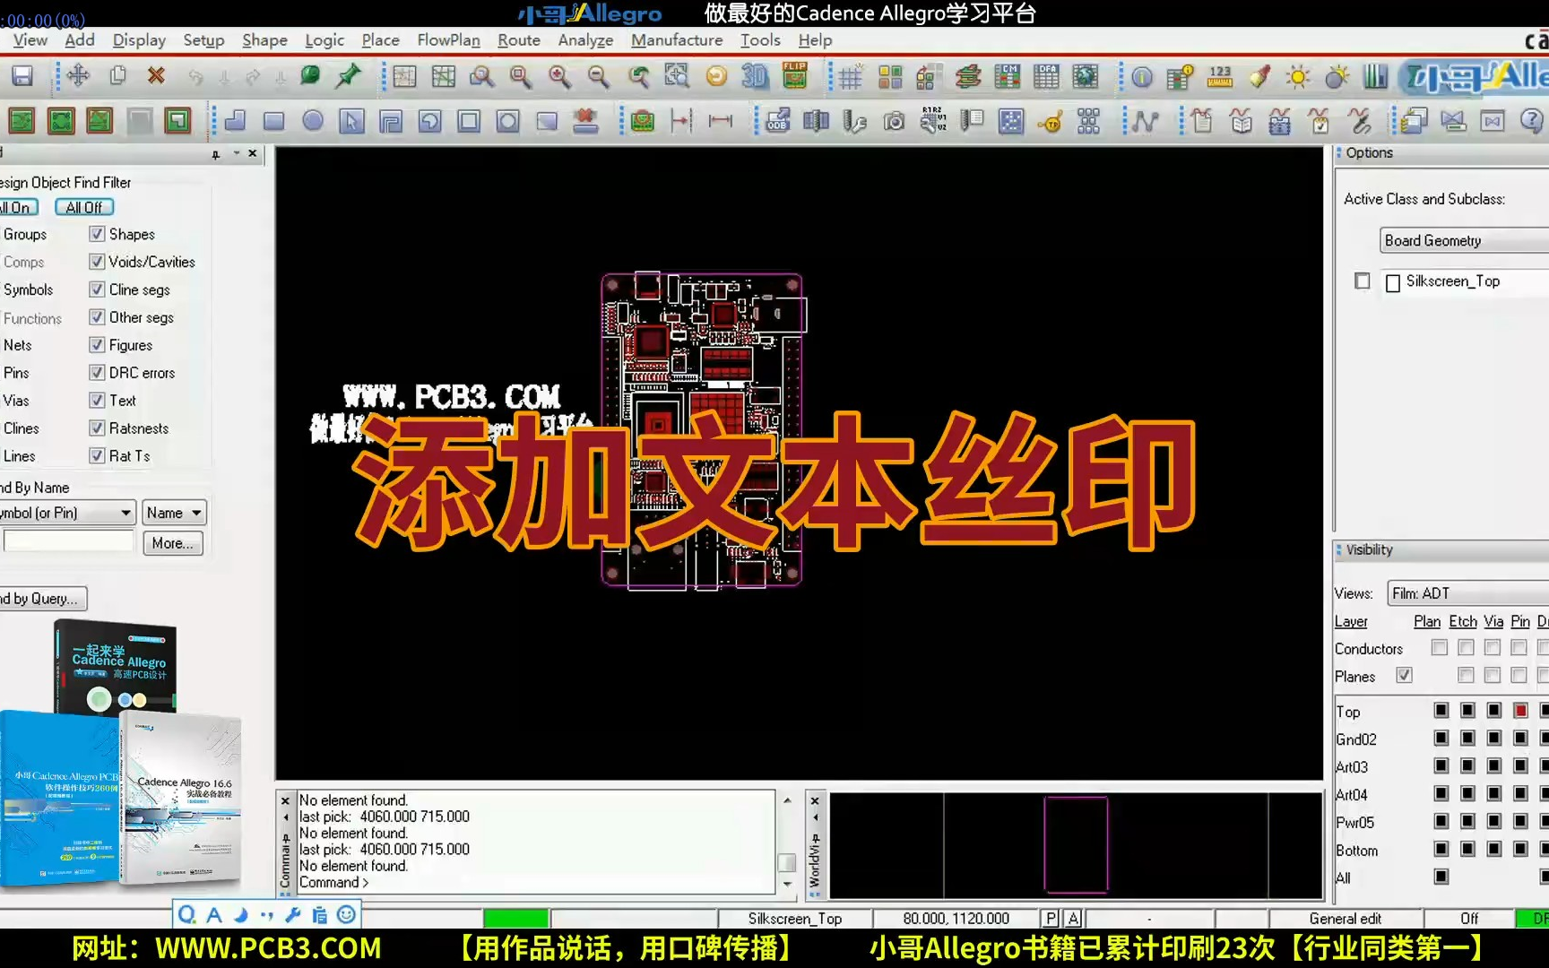
Task: Open the Board Geometry class dropdown
Action: pos(1465,240)
